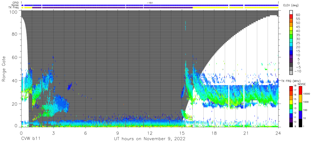Click the 80 tick on the Range Gate axis
This screenshot has height=144, width=313.
[x=15, y=34]
